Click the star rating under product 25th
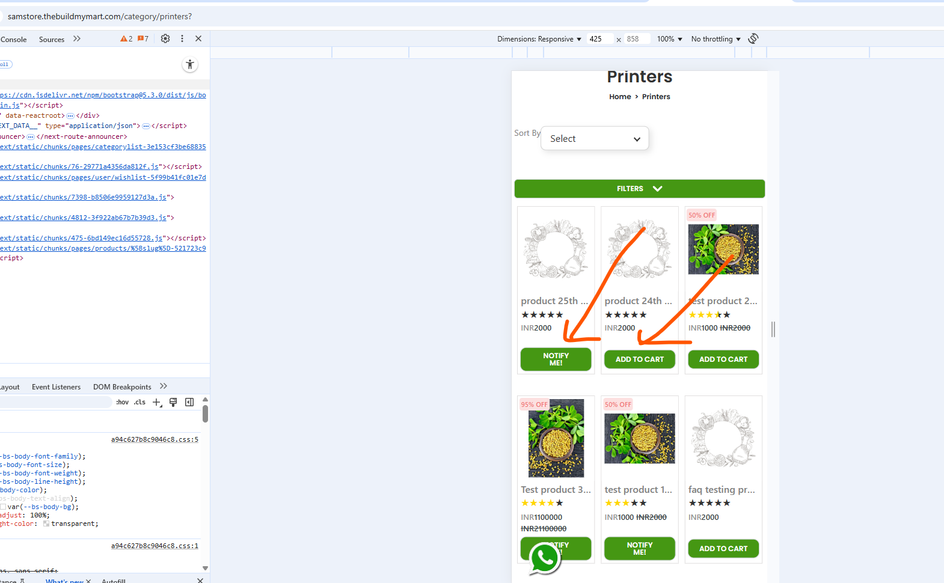The width and height of the screenshot is (944, 583). 542,315
